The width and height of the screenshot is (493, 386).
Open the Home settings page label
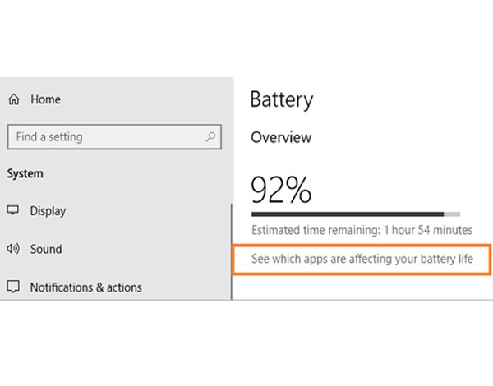[45, 99]
